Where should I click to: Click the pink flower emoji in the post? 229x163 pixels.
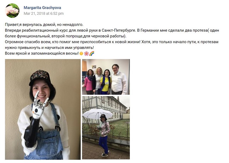[x=86, y=54]
